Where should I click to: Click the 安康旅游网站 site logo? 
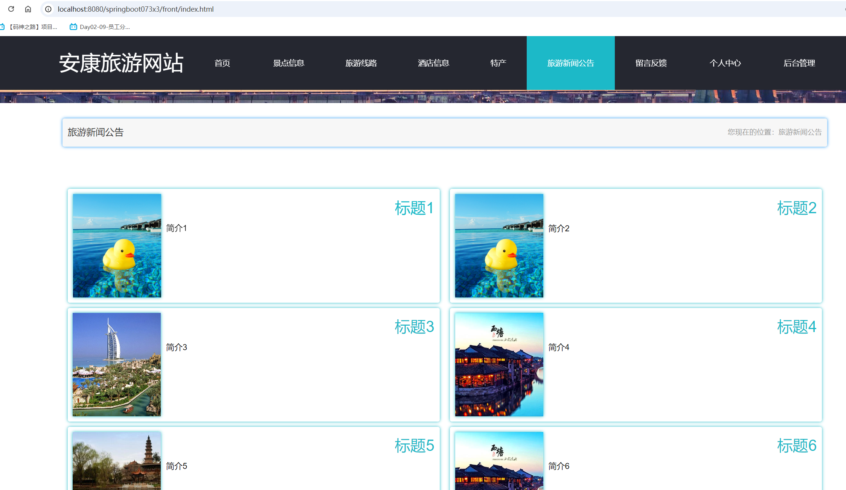coord(122,63)
